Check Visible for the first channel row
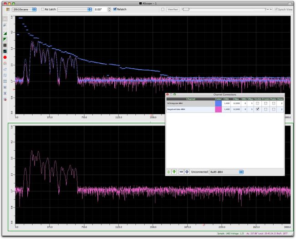The height and width of the screenshot is (239, 296). [257, 103]
